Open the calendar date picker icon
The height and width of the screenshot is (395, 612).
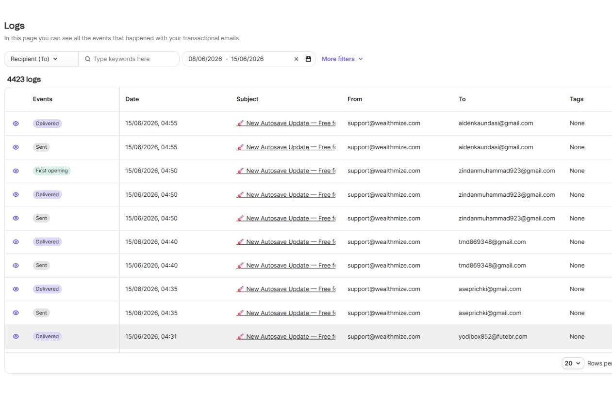[308, 59]
